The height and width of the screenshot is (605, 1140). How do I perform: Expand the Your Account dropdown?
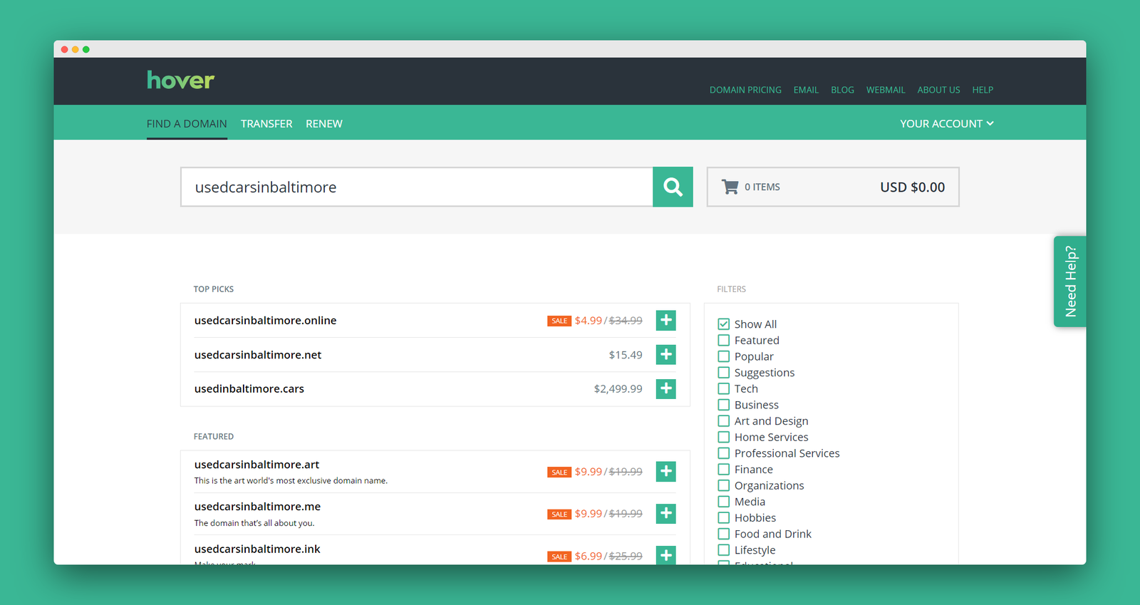pyautogui.click(x=947, y=124)
